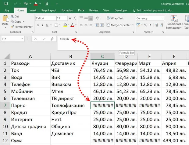
Task: Align text right
Action: pos(91,25)
